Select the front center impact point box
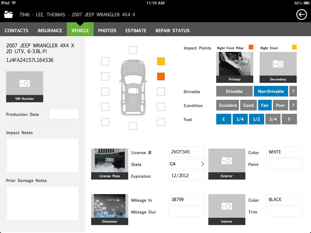Viewport: 311px width, 233px height. 133,50
